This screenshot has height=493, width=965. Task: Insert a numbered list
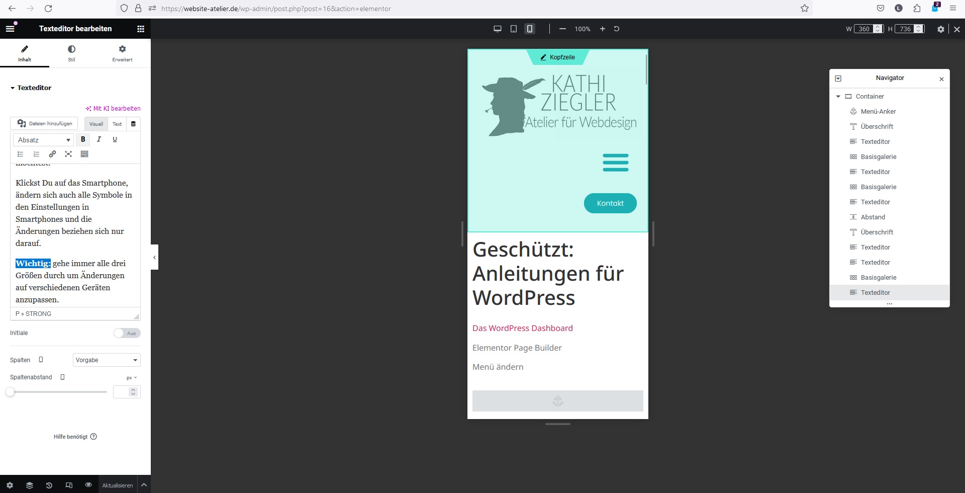pyautogui.click(x=36, y=154)
